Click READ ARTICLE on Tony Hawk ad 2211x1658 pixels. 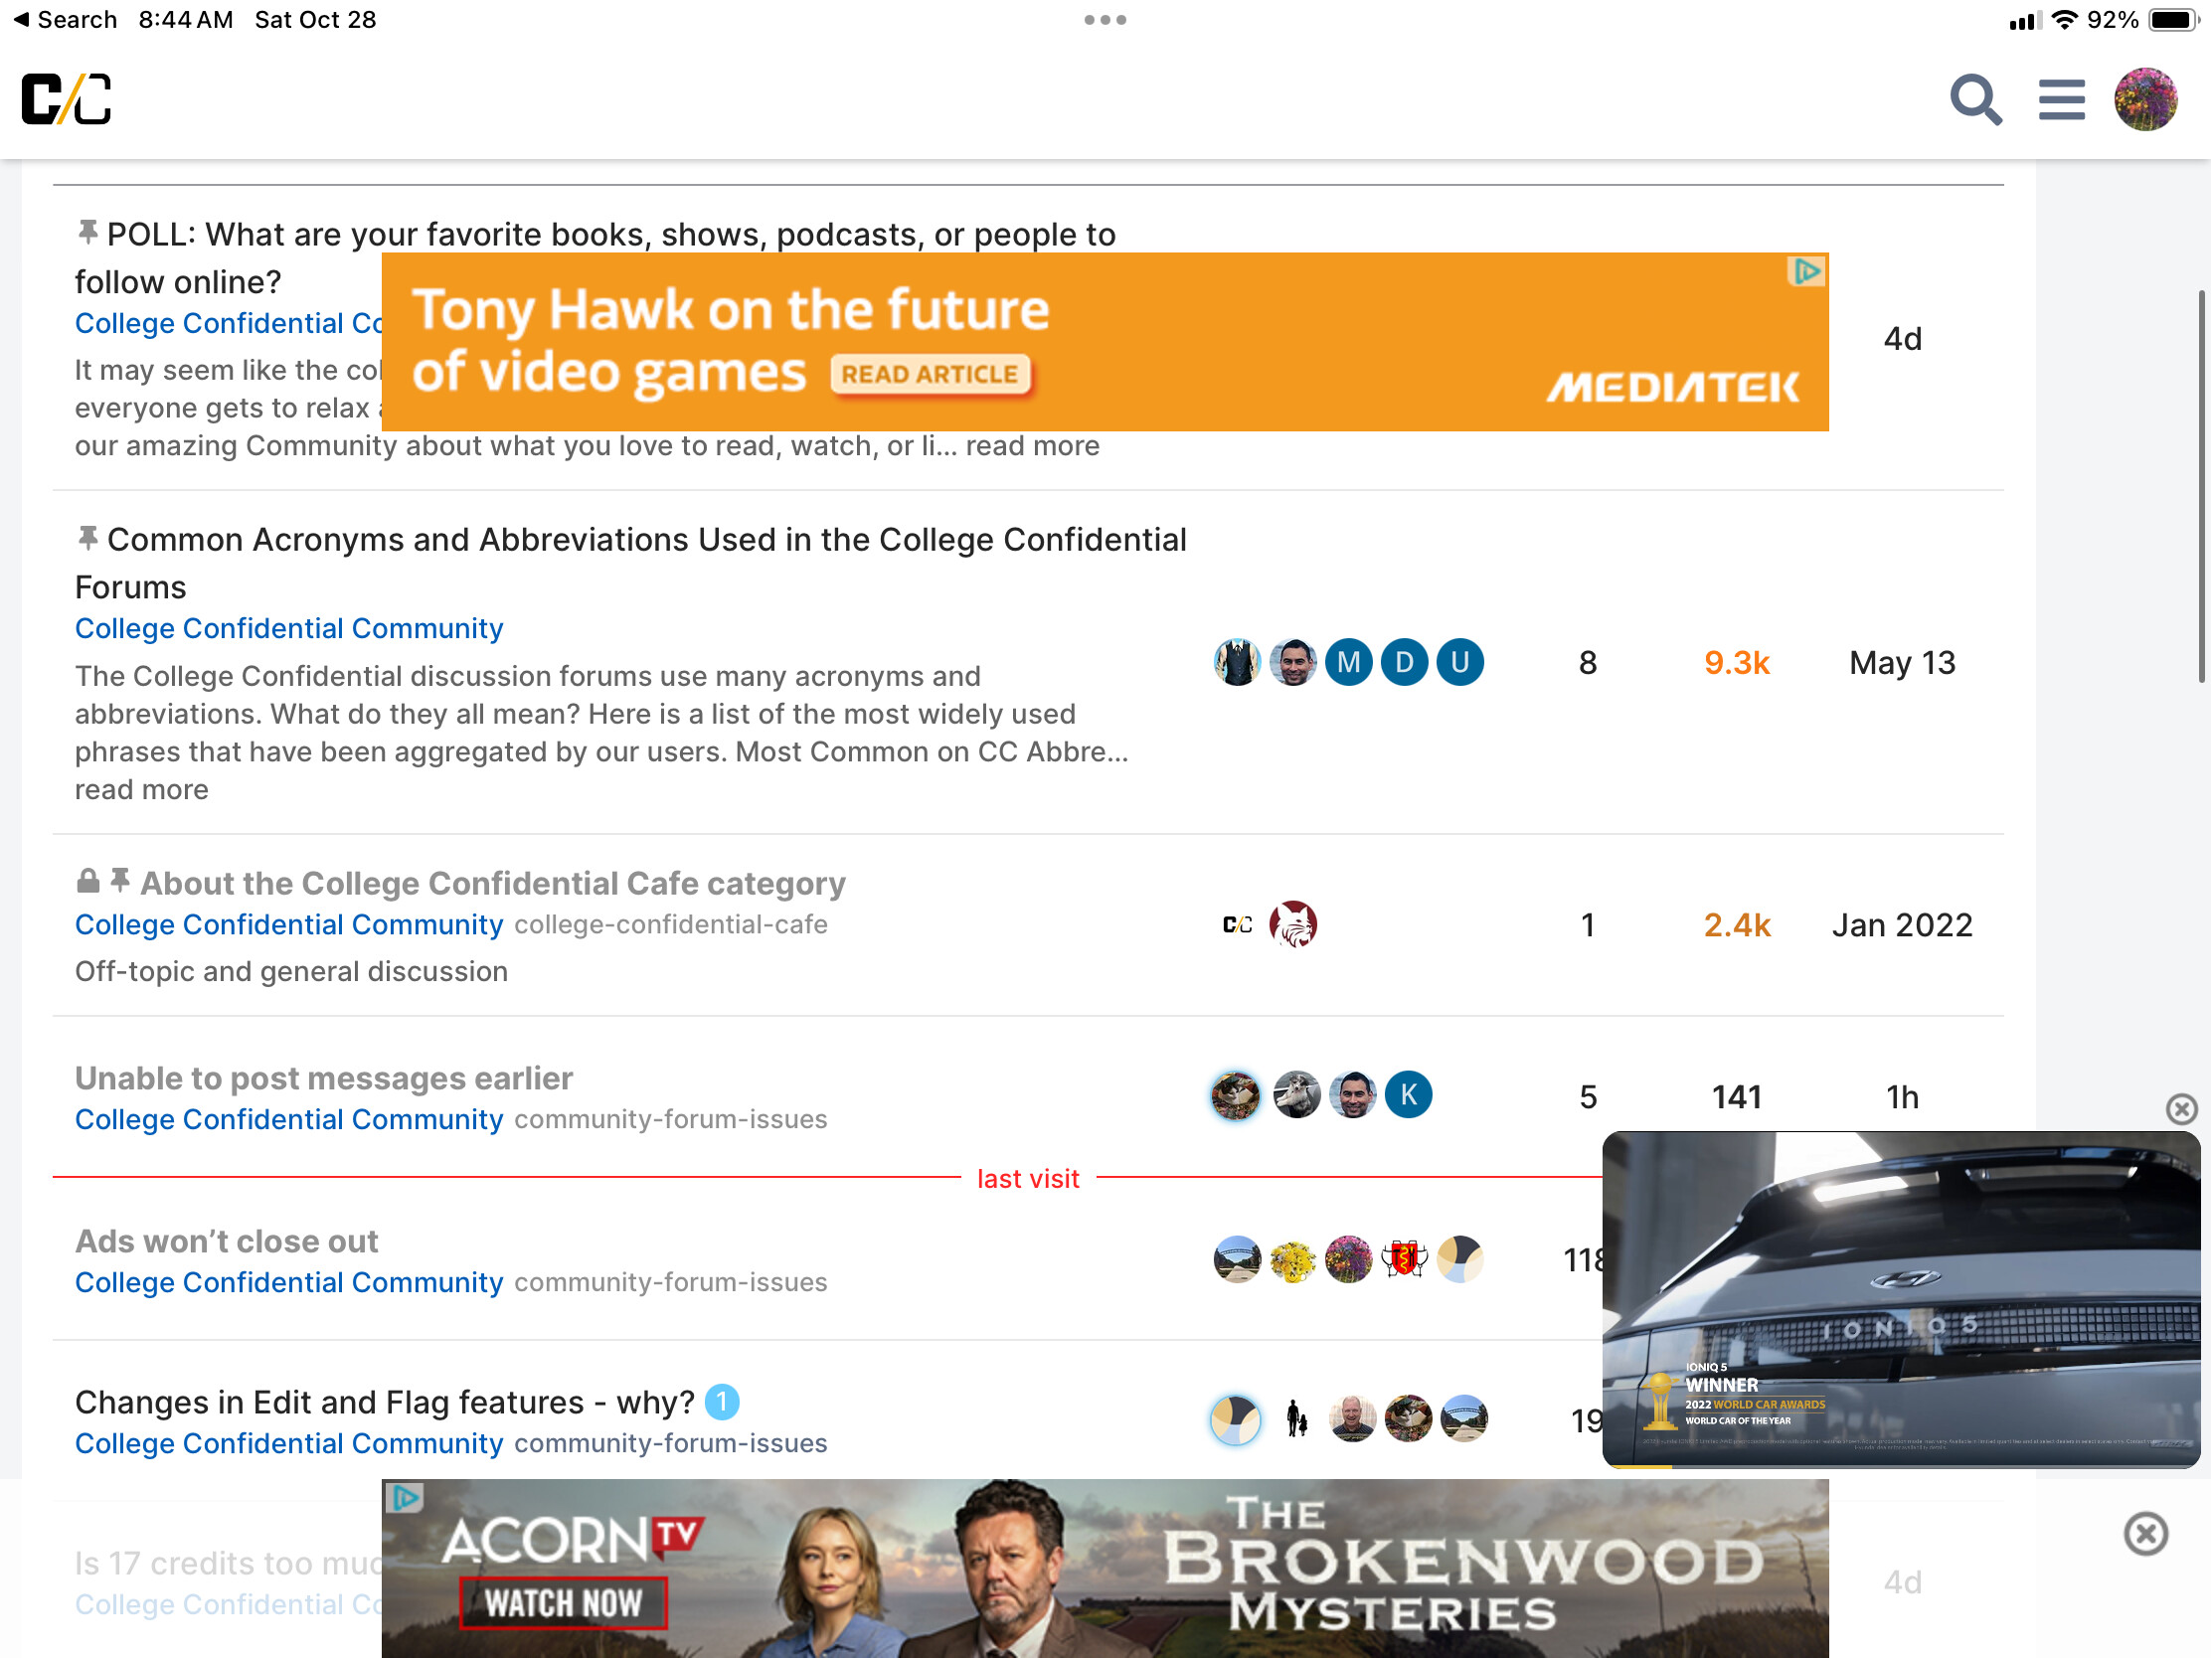pyautogui.click(x=930, y=374)
